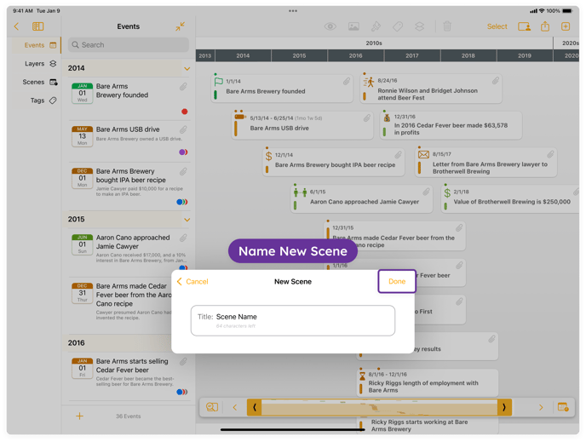Click dollar icon on 12/1/14 timeline card
The height and width of the screenshot is (442, 586).
pos(268,156)
